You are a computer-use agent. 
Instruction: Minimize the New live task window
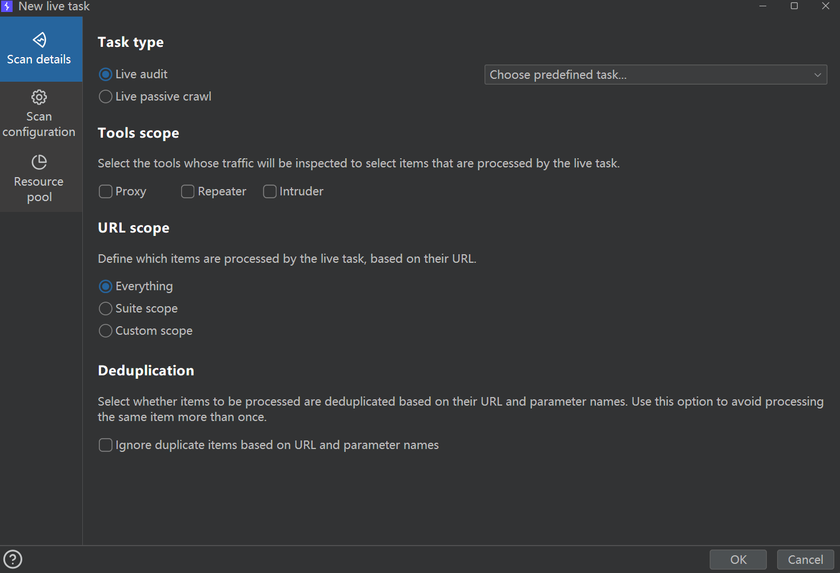762,6
